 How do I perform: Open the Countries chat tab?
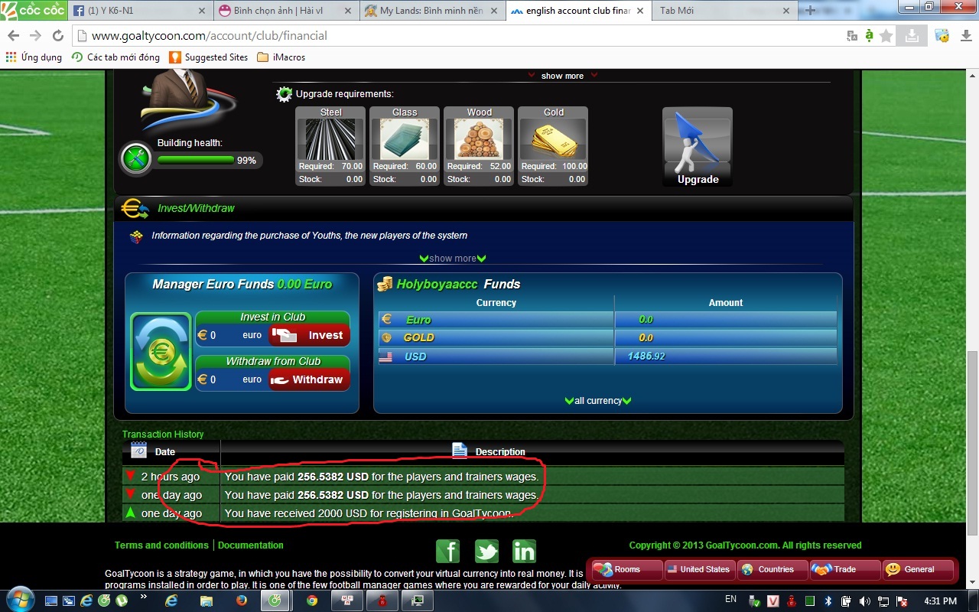click(x=771, y=569)
